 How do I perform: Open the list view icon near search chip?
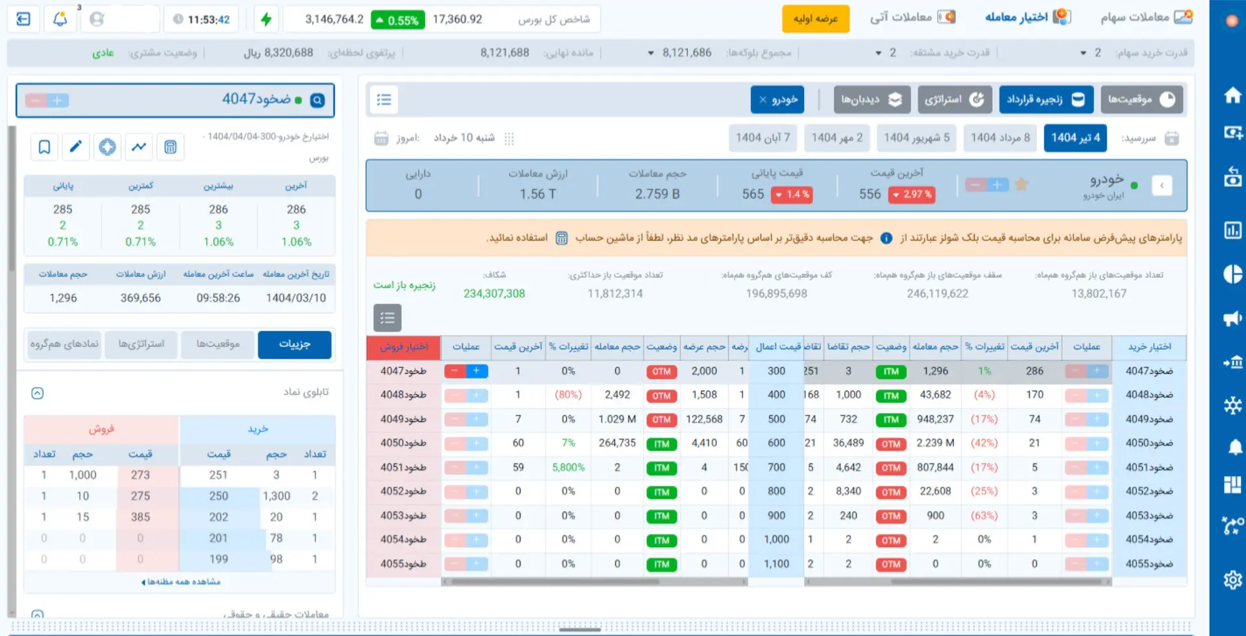(384, 99)
